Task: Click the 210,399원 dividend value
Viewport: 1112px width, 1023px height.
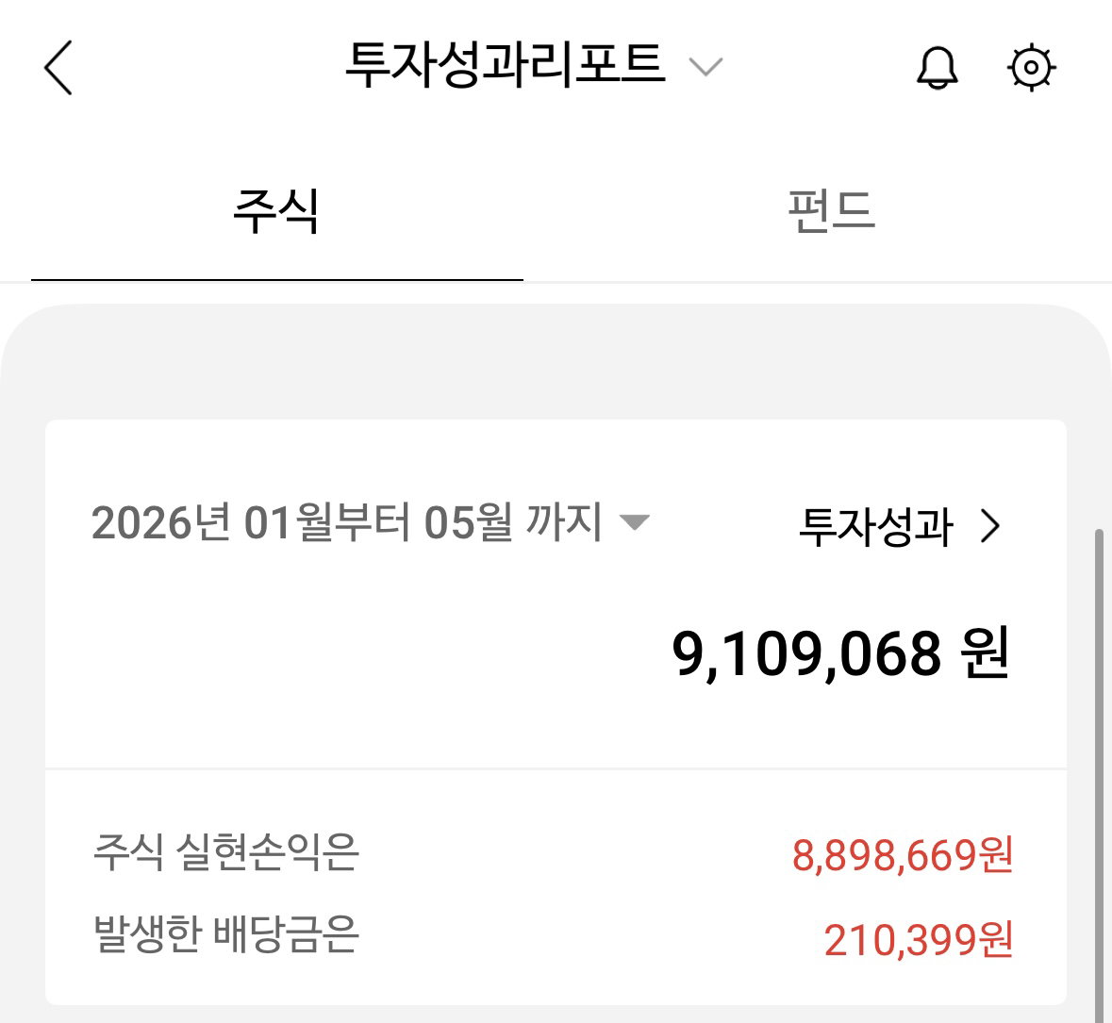Action: pos(919,940)
